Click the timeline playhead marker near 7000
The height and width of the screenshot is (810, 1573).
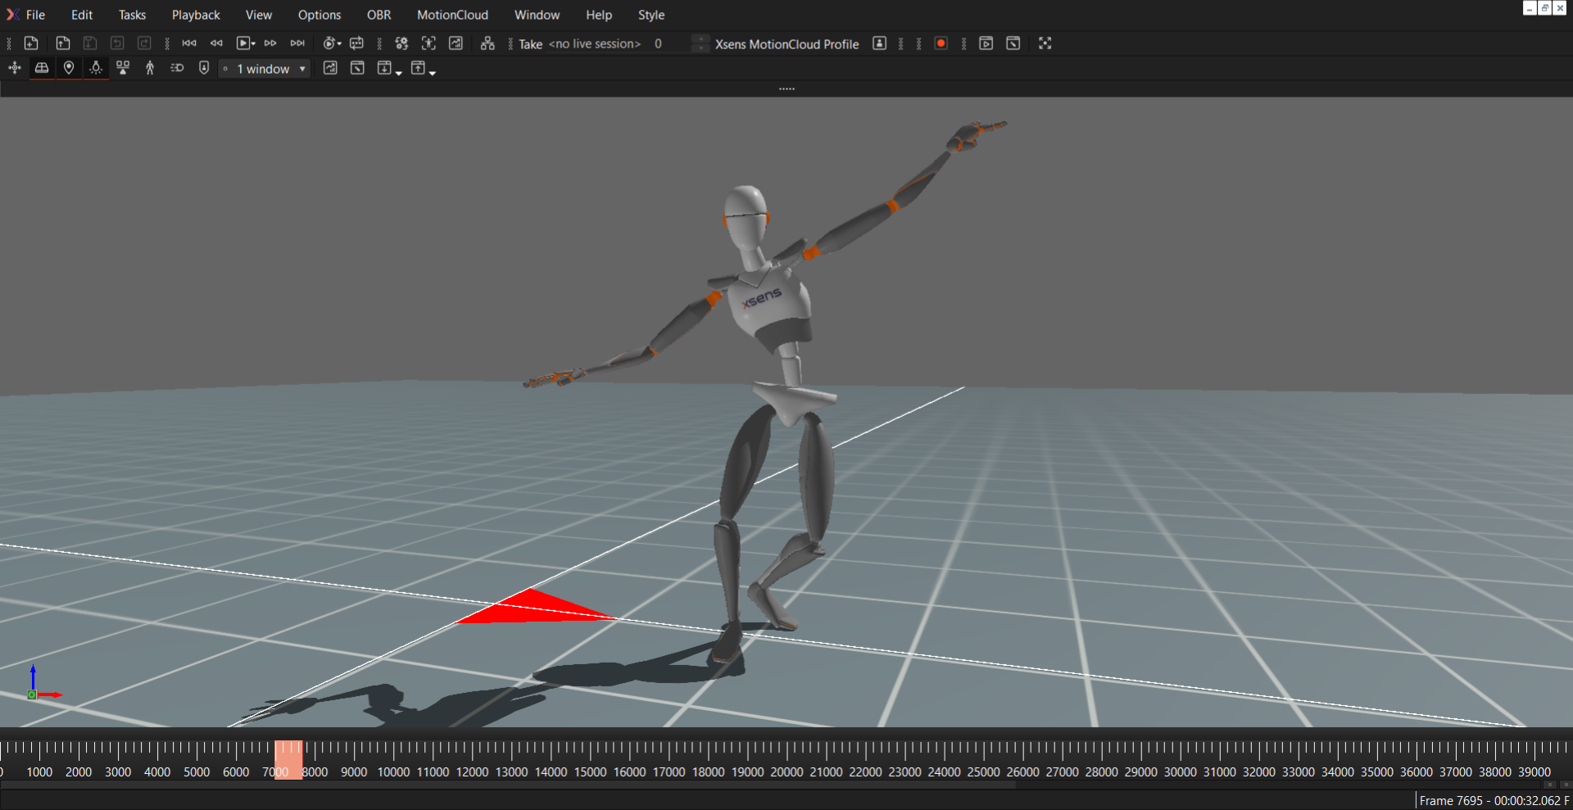(288, 759)
